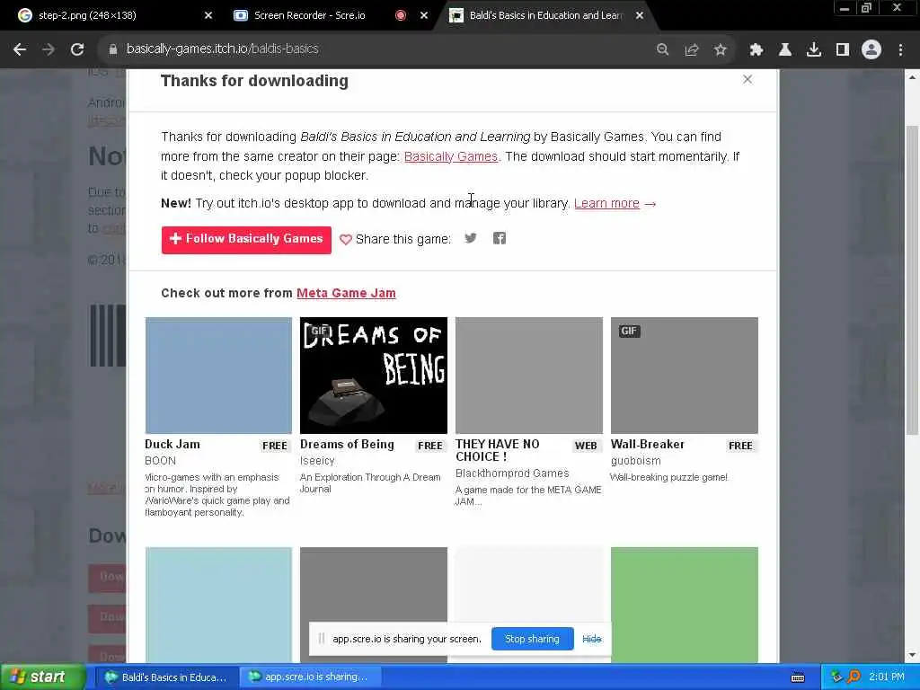Close the Baldi's Basics tab
Viewport: 920px width, 690px height.
click(640, 15)
